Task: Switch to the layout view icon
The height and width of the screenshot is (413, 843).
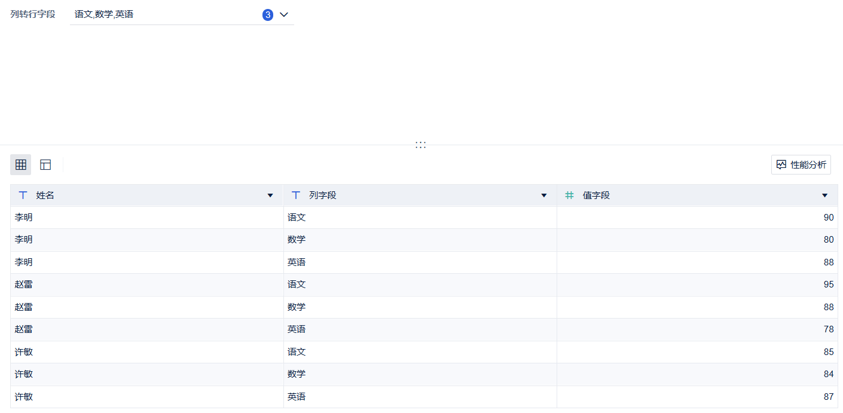Action: 45,164
